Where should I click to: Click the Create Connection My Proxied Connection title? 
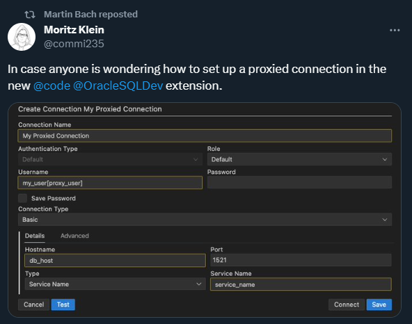point(90,109)
